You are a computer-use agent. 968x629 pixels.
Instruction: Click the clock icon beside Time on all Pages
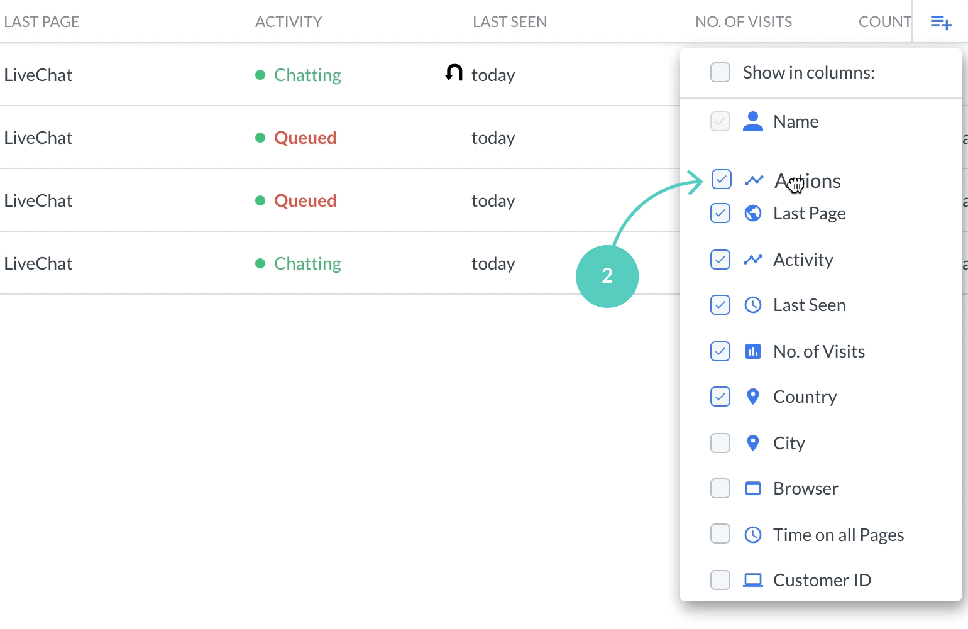click(753, 535)
